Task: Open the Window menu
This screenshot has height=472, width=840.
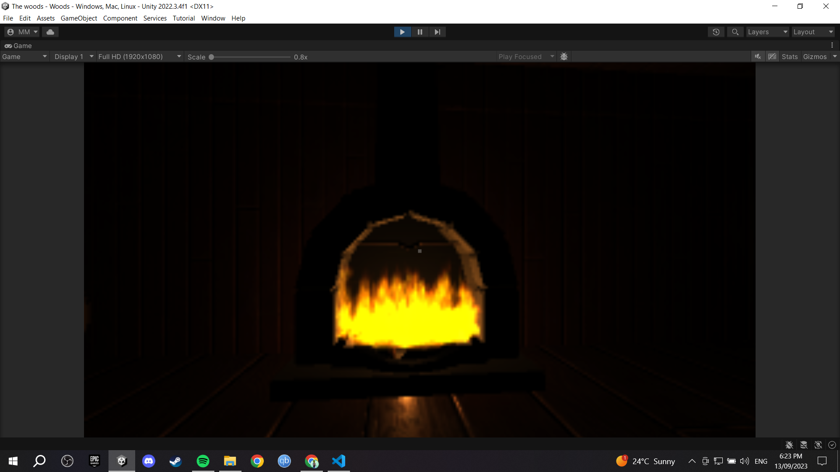Action: click(x=213, y=18)
